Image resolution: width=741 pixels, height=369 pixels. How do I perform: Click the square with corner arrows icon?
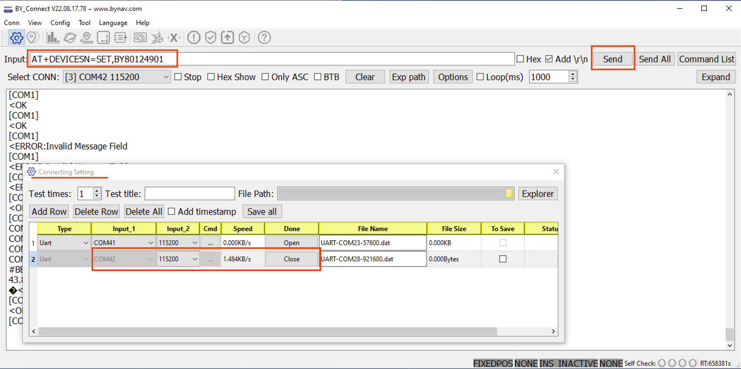103,37
